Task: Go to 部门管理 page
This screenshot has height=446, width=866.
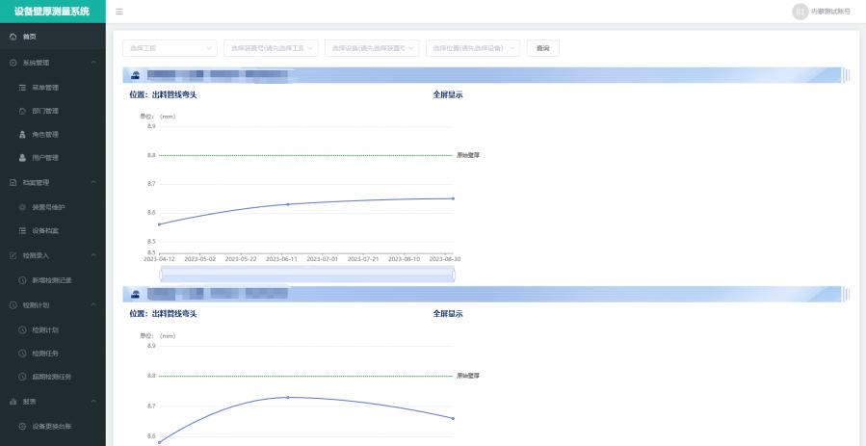Action: coord(45,111)
